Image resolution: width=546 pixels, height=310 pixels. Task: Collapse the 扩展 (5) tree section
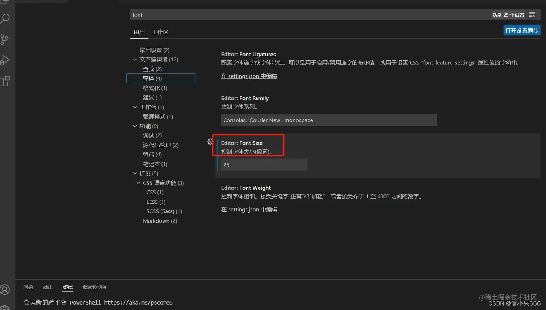(x=135, y=173)
